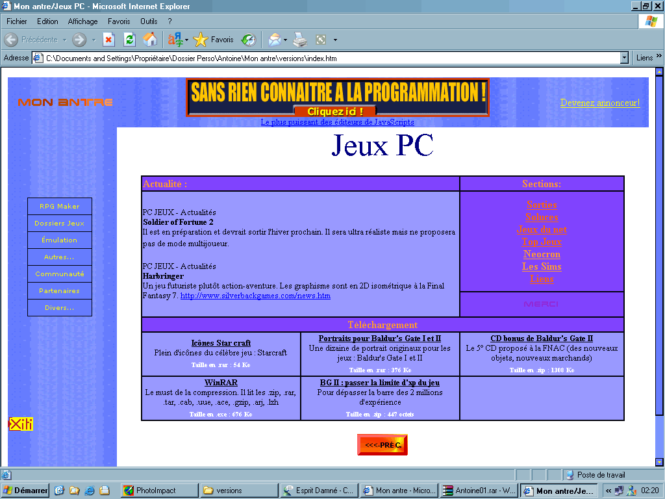This screenshot has width=665, height=499.
Task: Follow the silverbackgames news link
Action: coord(255,296)
